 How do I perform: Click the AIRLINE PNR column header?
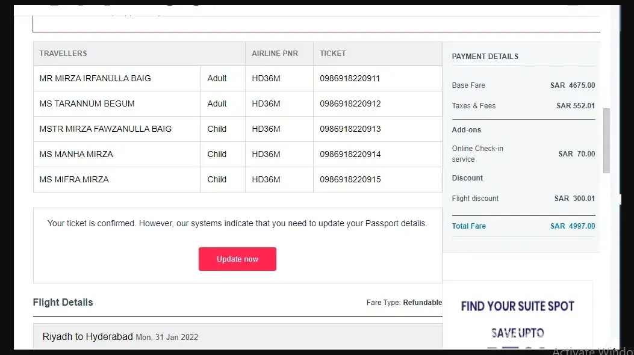274,54
